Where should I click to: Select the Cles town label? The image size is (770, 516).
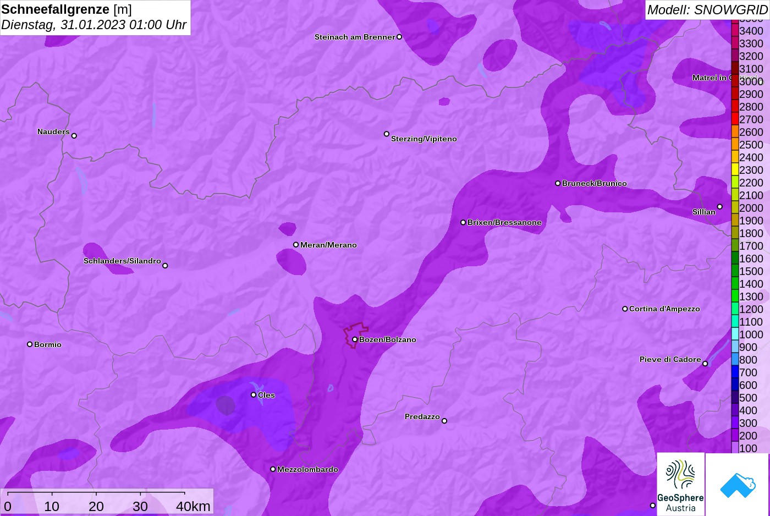coord(266,395)
